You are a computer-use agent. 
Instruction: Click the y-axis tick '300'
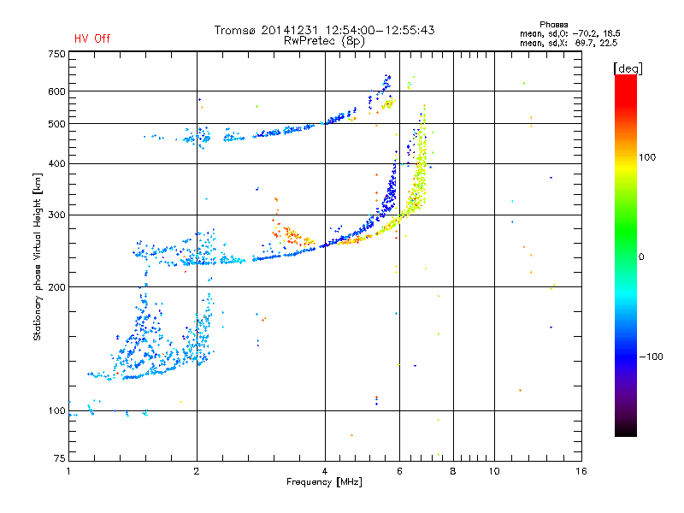(56, 215)
